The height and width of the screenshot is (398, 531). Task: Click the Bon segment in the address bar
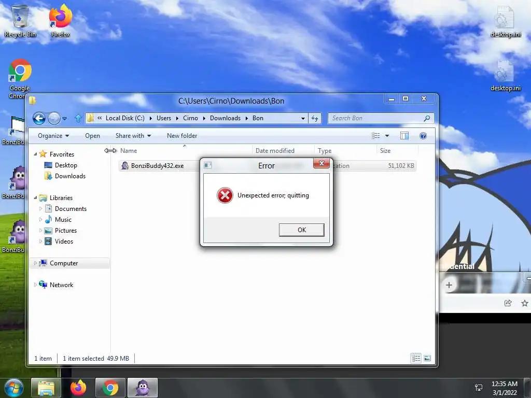[258, 118]
